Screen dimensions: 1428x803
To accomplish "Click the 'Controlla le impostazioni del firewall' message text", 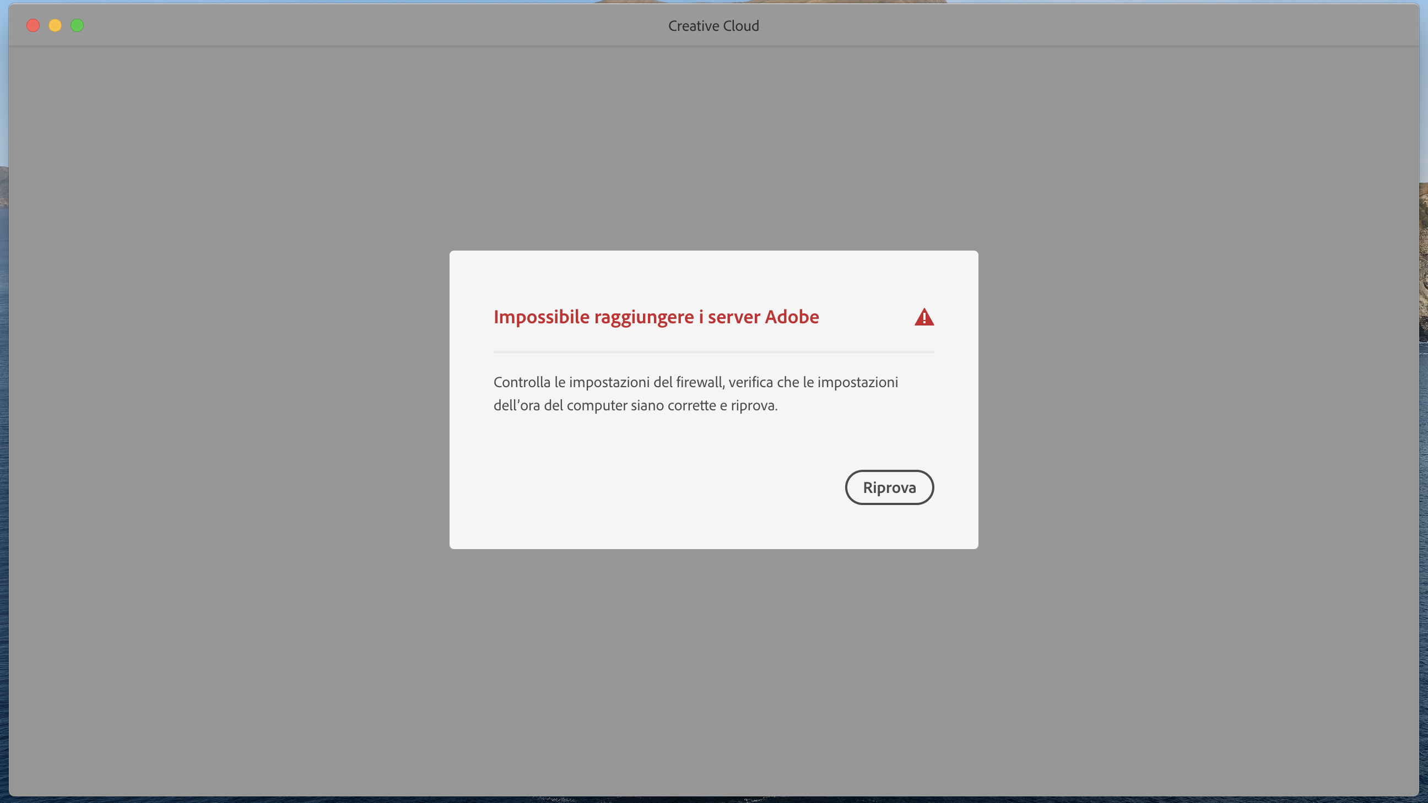I will [696, 393].
